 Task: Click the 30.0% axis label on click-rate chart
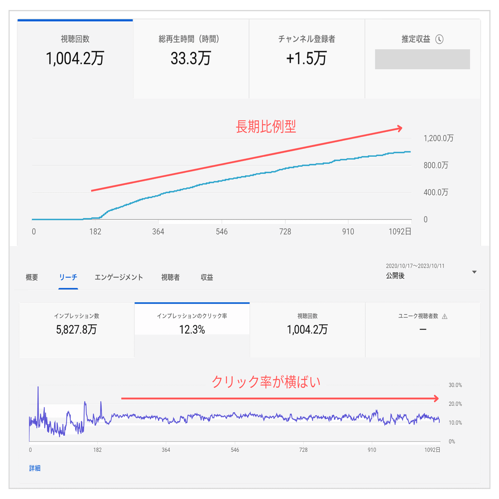click(455, 385)
